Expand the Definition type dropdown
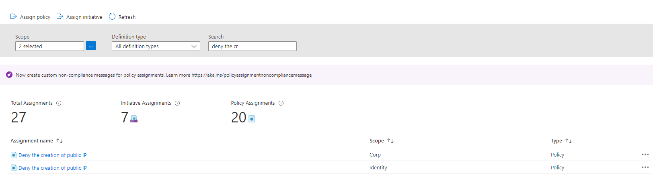 [156, 46]
